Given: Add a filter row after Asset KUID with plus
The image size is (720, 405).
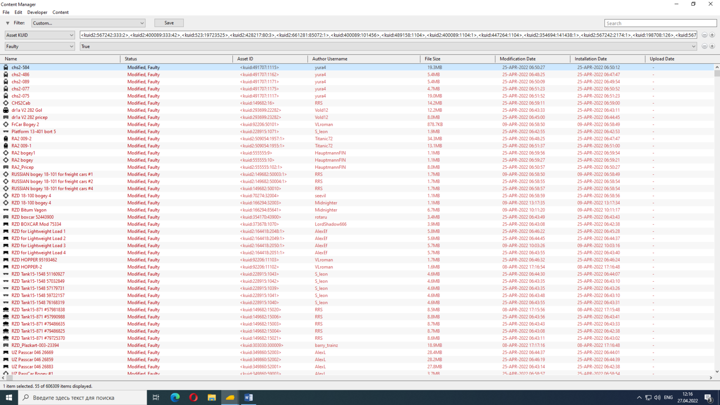Looking at the screenshot, I should click(712, 35).
